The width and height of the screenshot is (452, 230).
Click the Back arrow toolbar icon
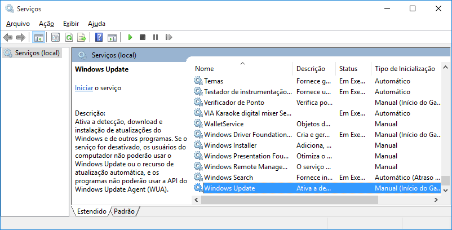[x=8, y=37]
